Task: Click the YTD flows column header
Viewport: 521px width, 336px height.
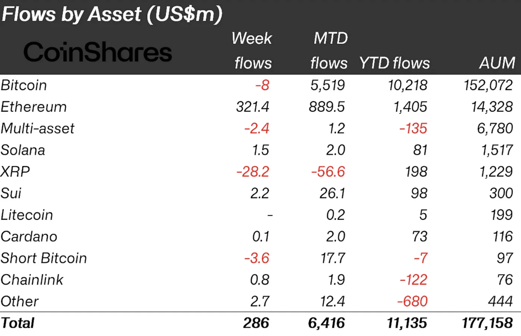Action: pos(394,63)
